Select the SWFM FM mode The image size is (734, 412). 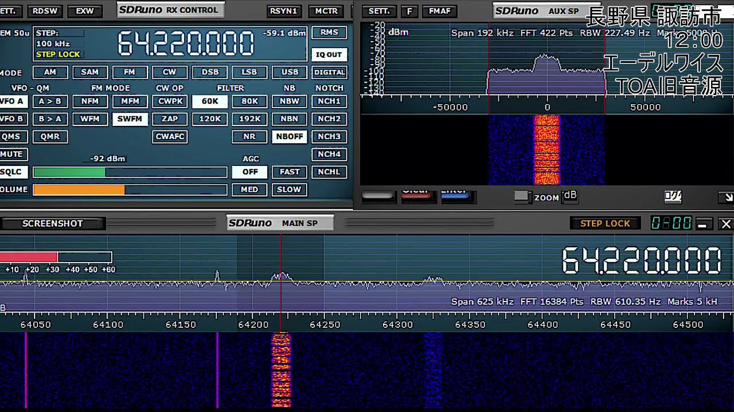[x=130, y=119]
